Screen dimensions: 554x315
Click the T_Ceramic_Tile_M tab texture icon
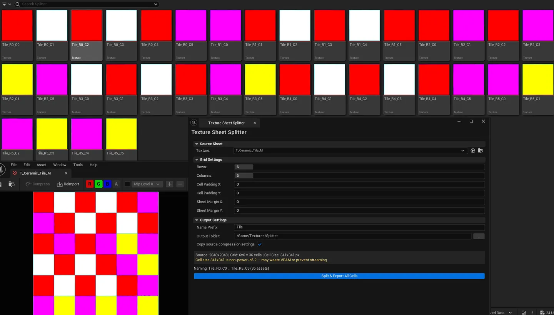pyautogui.click(x=15, y=173)
